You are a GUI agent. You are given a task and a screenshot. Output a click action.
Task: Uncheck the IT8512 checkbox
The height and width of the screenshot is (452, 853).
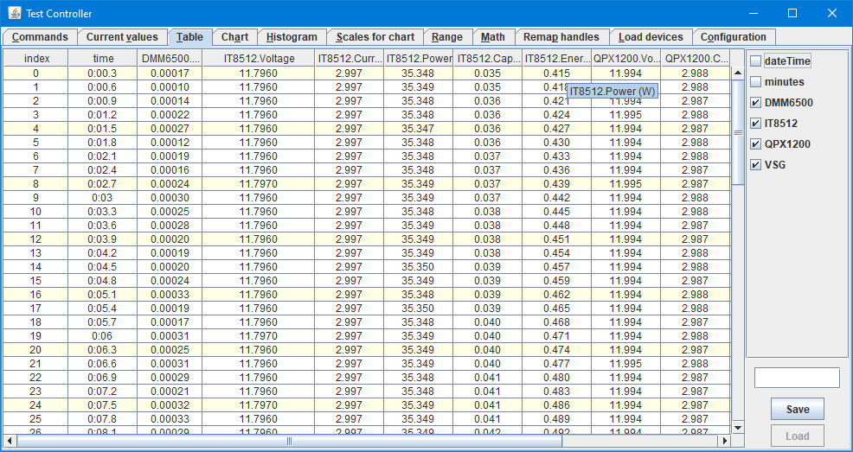(x=755, y=124)
